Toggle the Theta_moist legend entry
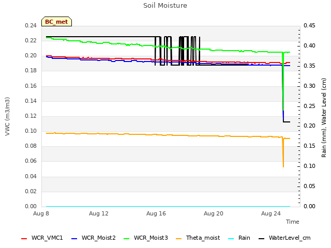The height and width of the screenshot is (248, 331). coord(198,238)
